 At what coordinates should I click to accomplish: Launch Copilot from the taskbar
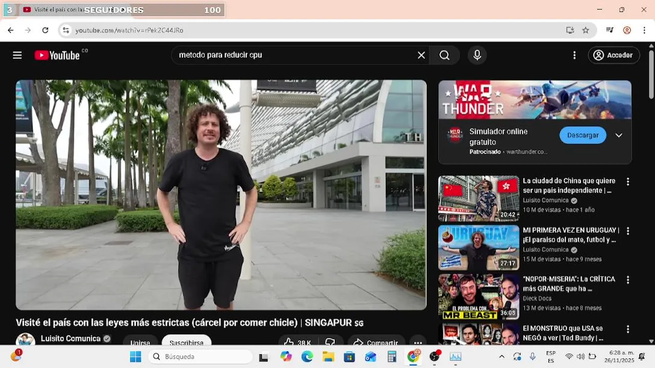[x=286, y=357]
